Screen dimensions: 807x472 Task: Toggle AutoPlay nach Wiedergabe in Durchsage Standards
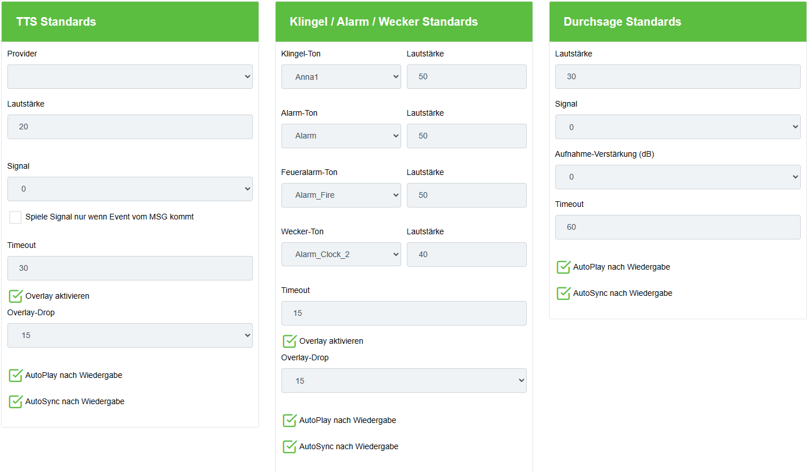(563, 267)
